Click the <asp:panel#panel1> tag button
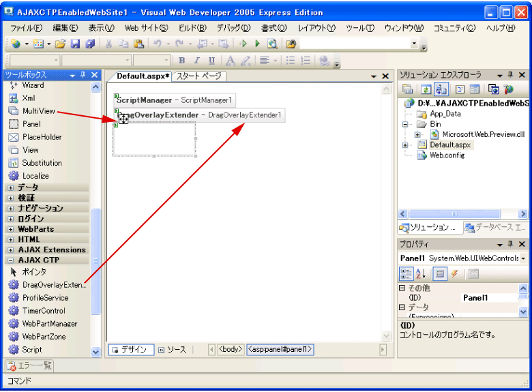The width and height of the screenshot is (532, 392). pos(280,349)
